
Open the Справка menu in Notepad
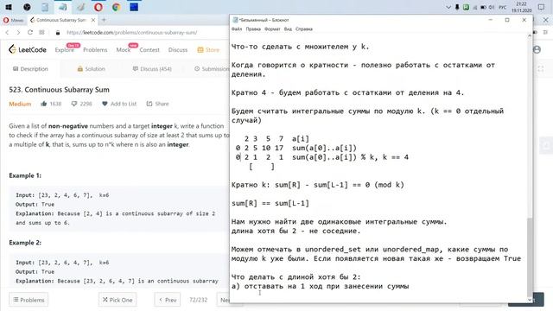point(304,29)
